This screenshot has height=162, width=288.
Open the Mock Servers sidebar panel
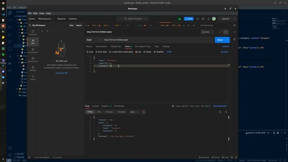point(33,59)
